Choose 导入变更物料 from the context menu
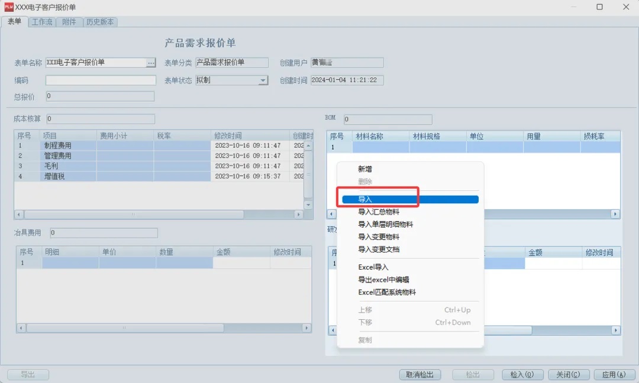The image size is (639, 383). [411, 237]
